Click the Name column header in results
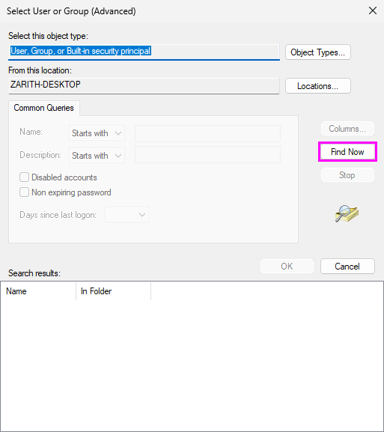Screen dimensions: 384x432 38,291
